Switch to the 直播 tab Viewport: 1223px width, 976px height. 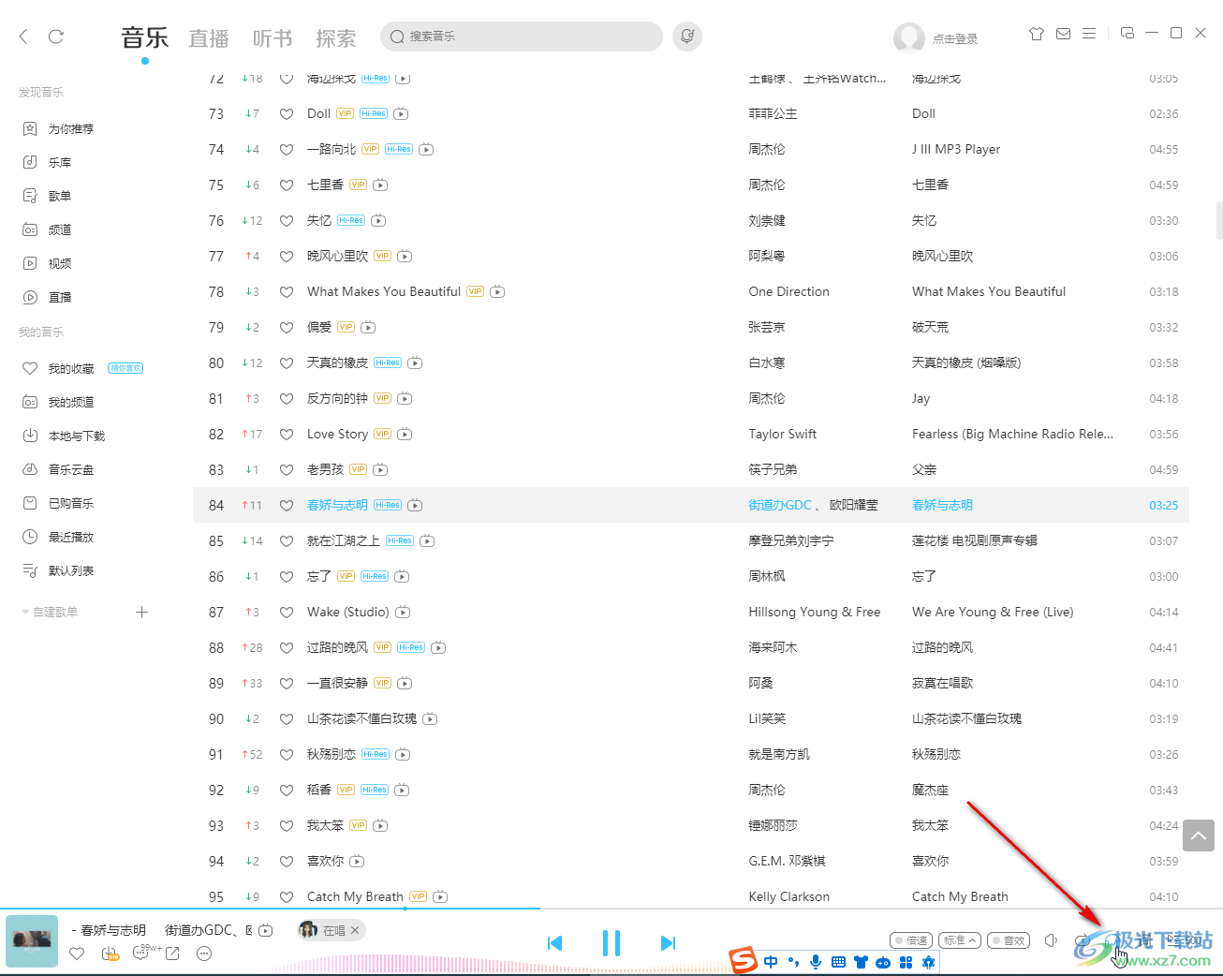coord(209,38)
